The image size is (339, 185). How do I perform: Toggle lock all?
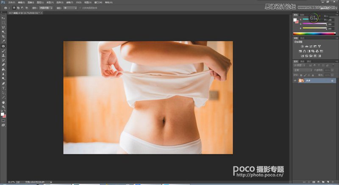313,75
